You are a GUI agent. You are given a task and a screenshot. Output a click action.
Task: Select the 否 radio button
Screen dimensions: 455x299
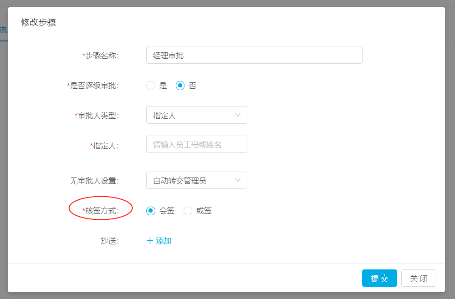click(x=180, y=86)
